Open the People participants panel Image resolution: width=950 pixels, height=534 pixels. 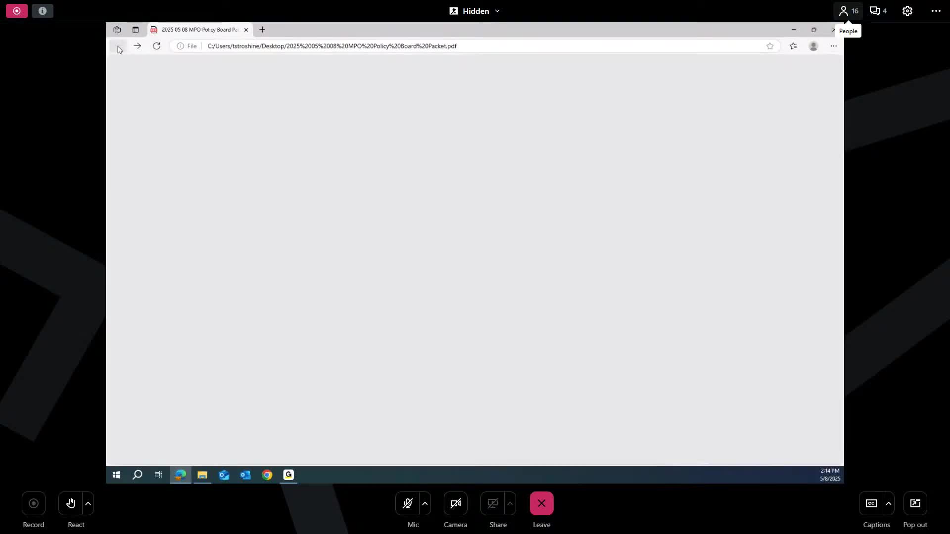(848, 11)
